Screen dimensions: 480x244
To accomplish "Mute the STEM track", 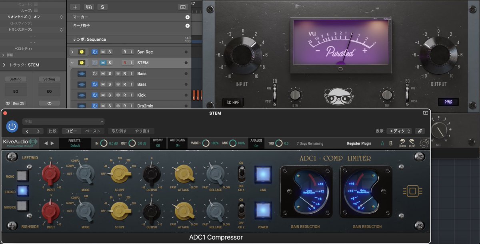I will pyautogui.click(x=103, y=63).
